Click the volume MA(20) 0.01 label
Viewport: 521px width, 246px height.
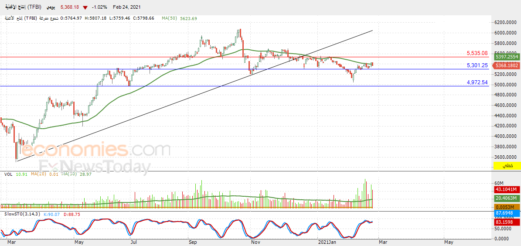44,174
